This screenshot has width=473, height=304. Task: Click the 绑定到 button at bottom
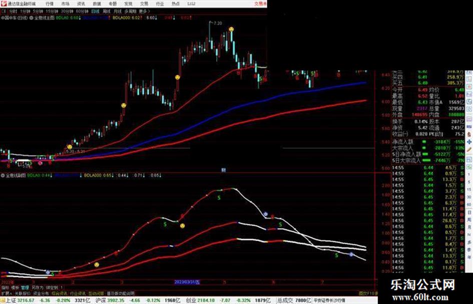(52, 288)
